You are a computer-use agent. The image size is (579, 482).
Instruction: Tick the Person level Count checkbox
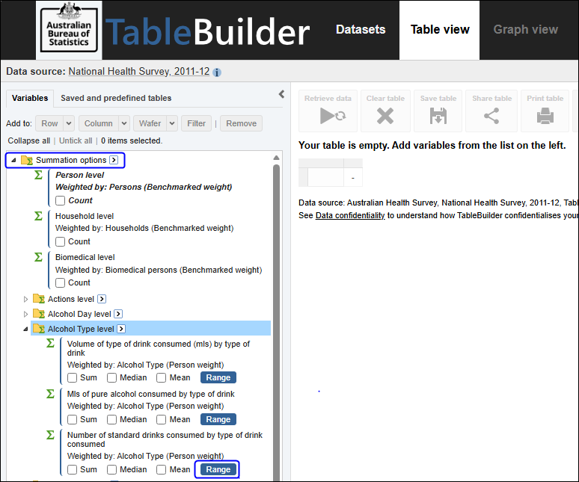click(60, 200)
